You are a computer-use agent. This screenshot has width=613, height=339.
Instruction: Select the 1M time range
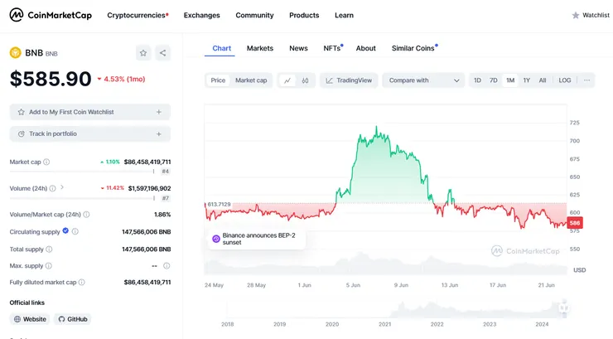[x=510, y=80]
